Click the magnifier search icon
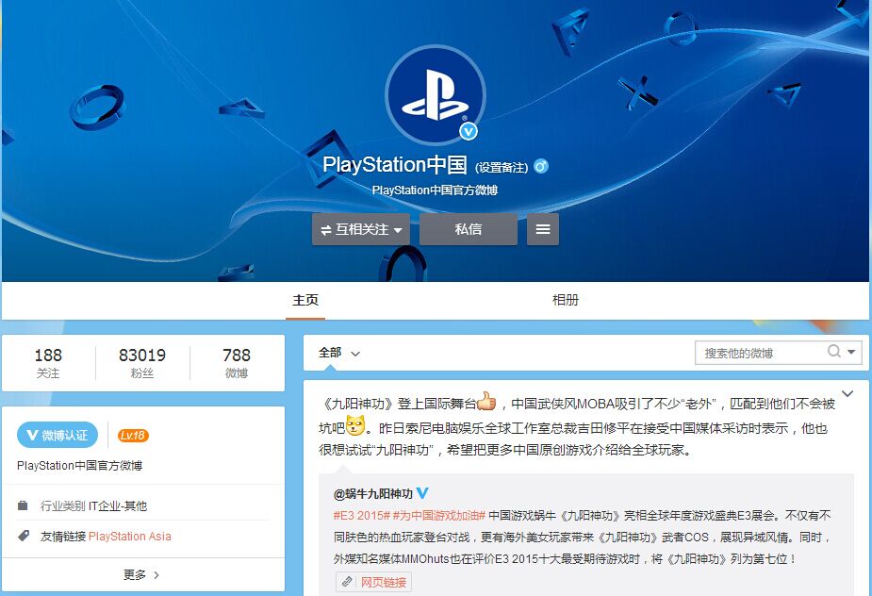872x596 pixels. 833,351
